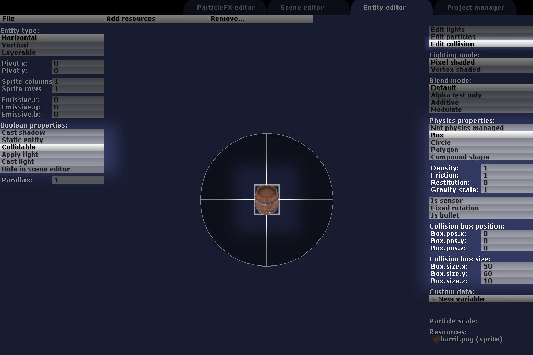Click the Box.size.x value field
The width and height of the screenshot is (533, 355).
click(506, 267)
